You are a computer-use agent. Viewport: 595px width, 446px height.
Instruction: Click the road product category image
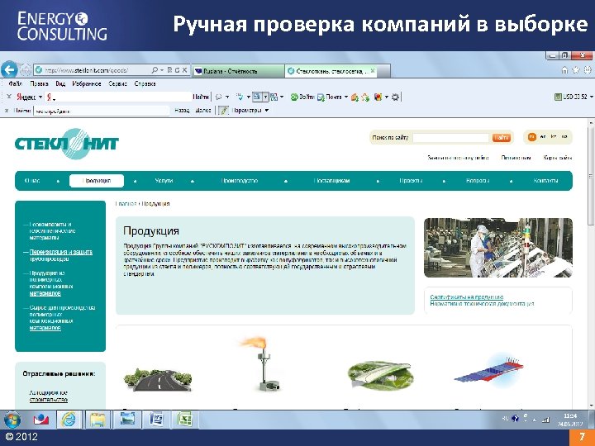point(158,380)
